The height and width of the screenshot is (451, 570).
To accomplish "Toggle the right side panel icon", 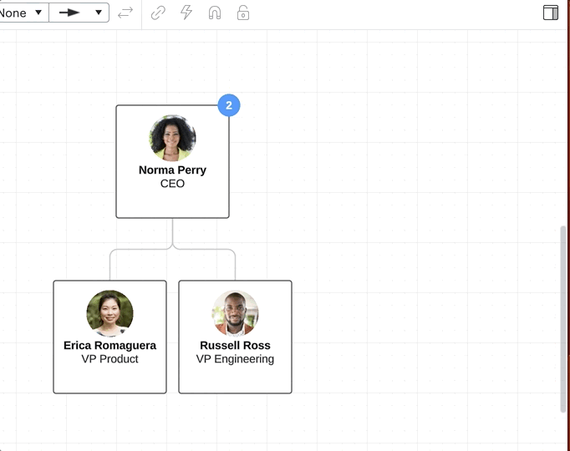I will click(550, 13).
